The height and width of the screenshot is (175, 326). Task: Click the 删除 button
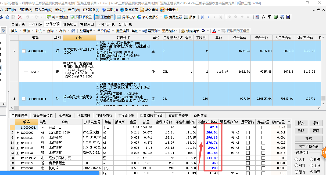[x=301, y=131]
